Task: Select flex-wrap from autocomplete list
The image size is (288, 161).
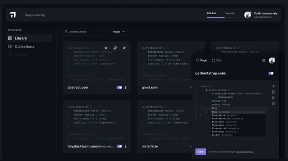Action: pyautogui.click(x=238, y=131)
